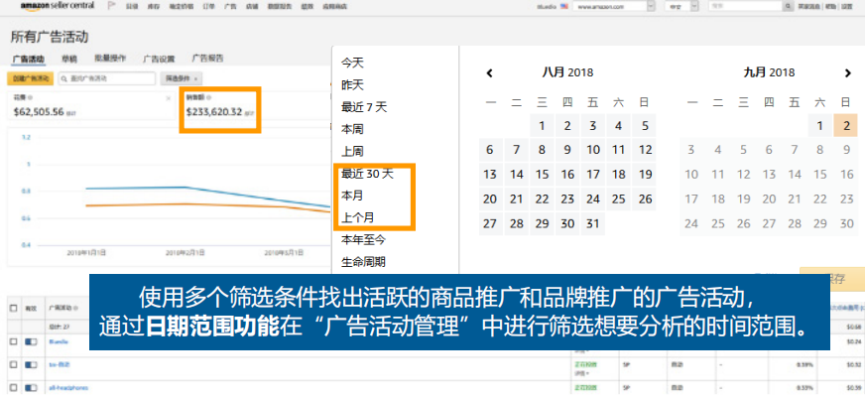Switch to the 广告设置 tab
The width and height of the screenshot is (865, 397).
pyautogui.click(x=159, y=59)
